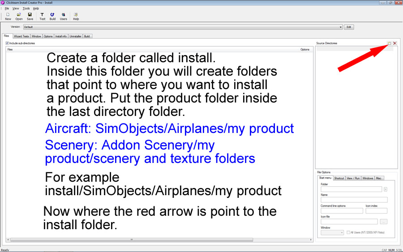Click the Help toolbar icon
Screen dimensions: 403x252
click(76, 16)
